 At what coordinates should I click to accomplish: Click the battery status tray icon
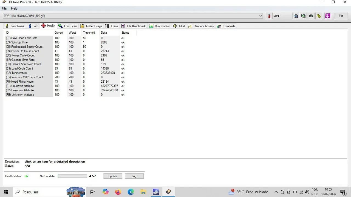pos(295,192)
